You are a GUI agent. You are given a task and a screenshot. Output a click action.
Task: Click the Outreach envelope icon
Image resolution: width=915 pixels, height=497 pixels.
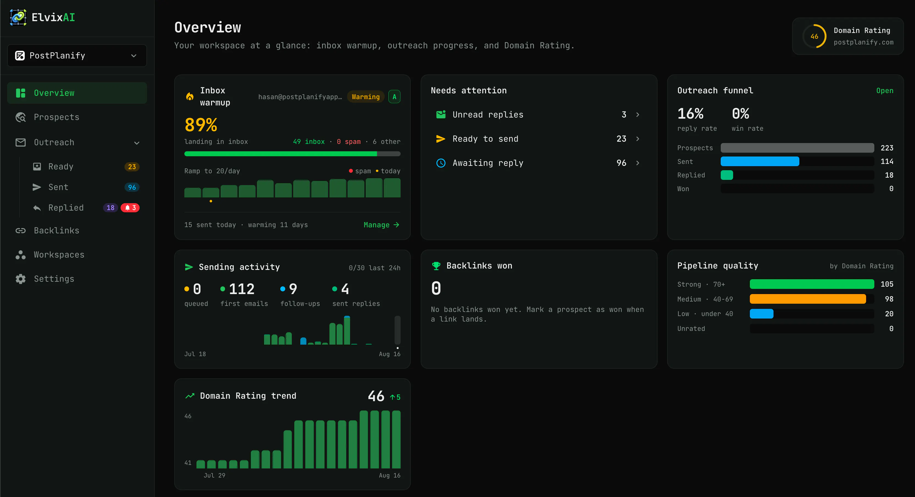click(21, 142)
